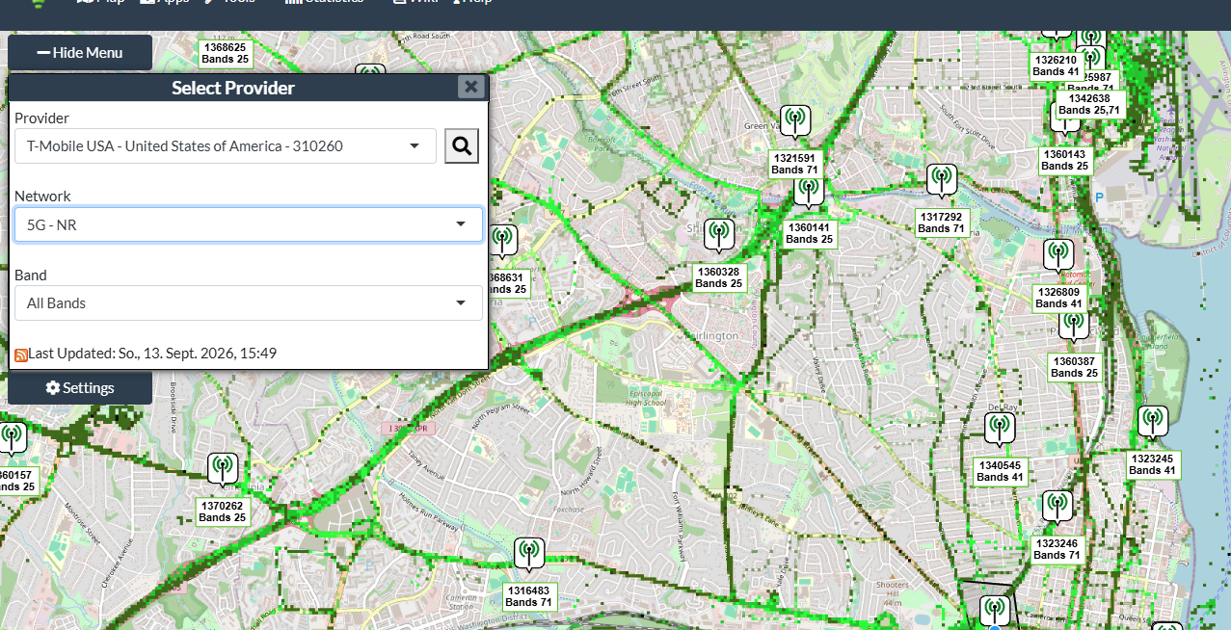
Task: Open the Settings button
Action: tap(80, 388)
